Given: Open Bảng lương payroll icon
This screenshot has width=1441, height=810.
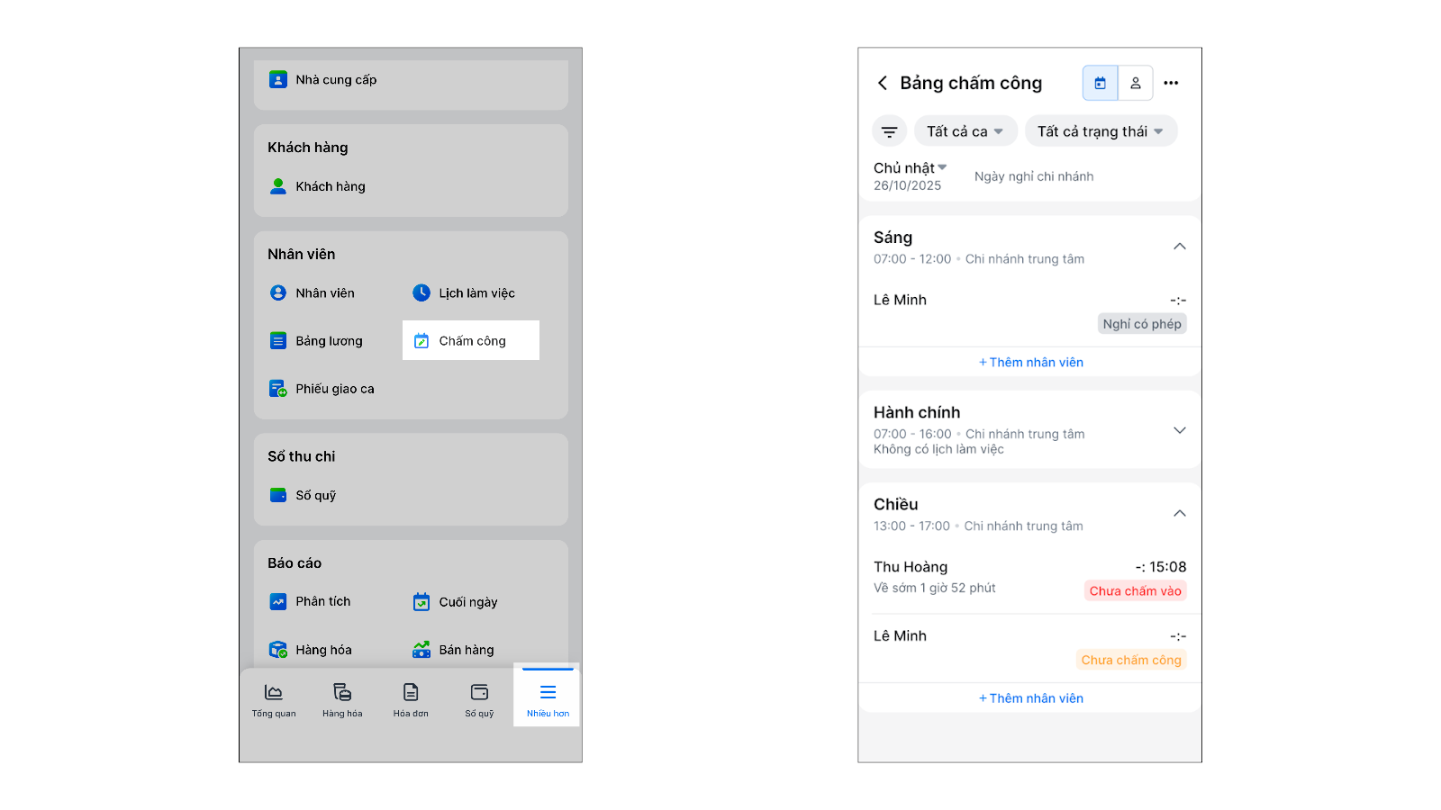Looking at the screenshot, I should [x=278, y=340].
